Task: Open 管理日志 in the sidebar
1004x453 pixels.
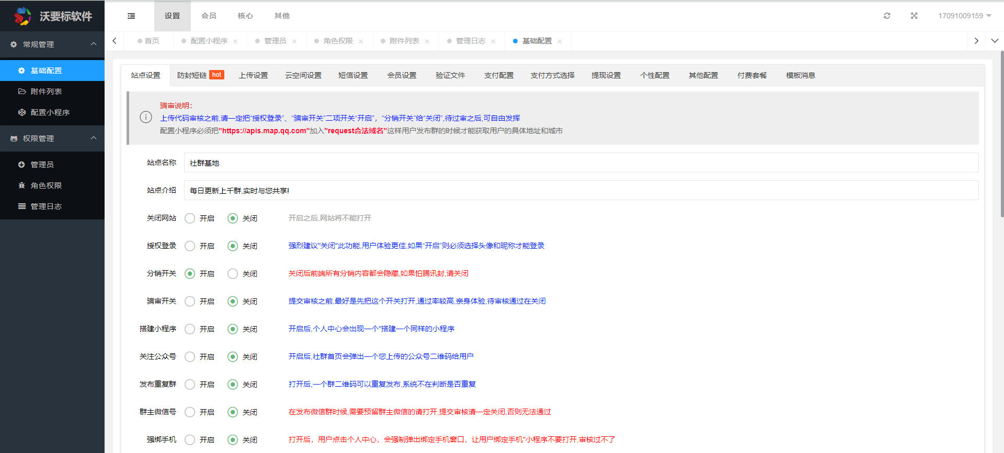Action: pyautogui.click(x=52, y=206)
